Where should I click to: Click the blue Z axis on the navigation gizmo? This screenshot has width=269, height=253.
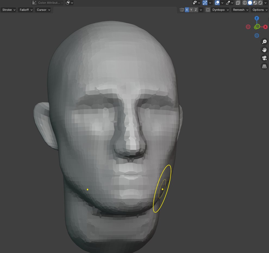coord(257,18)
